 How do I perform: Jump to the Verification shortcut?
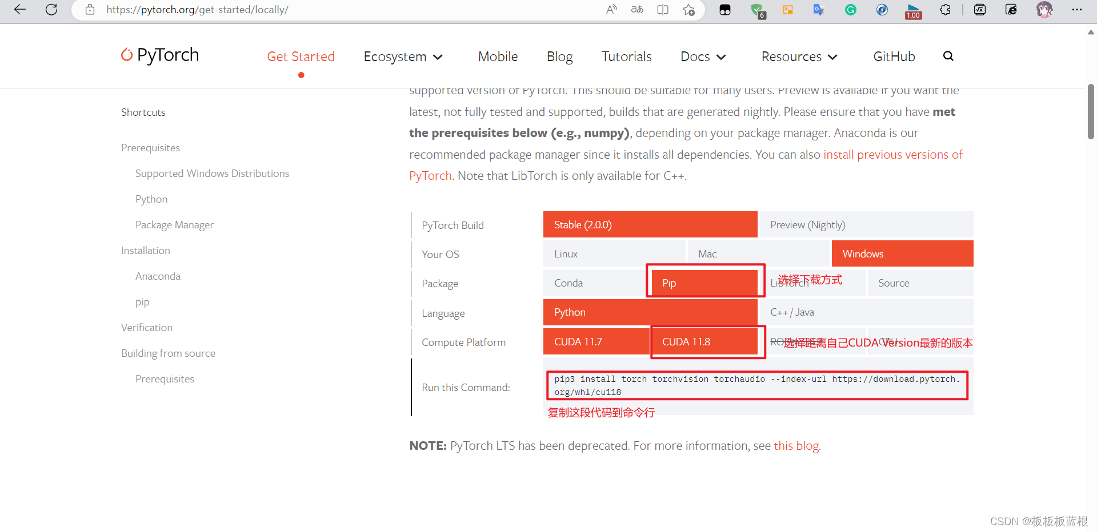(x=146, y=328)
